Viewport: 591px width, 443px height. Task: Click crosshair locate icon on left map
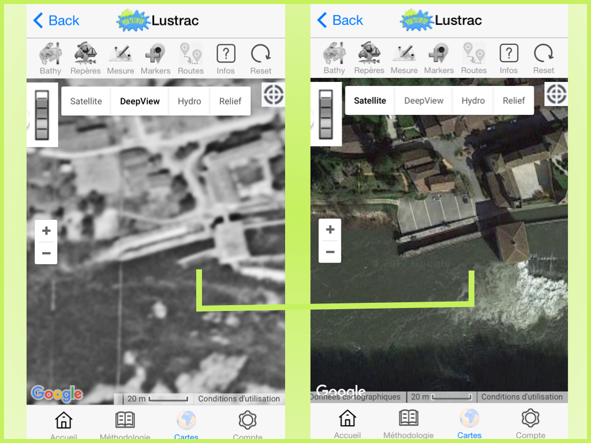point(274,95)
